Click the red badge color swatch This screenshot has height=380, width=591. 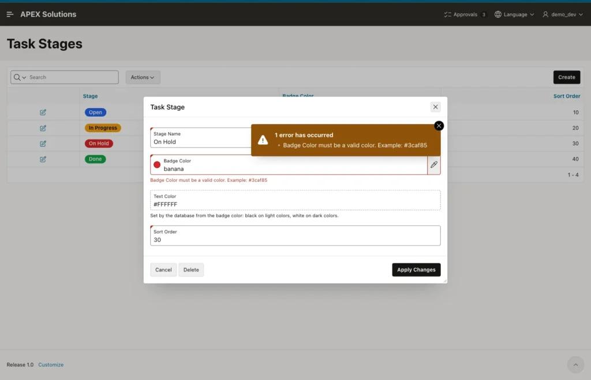pos(157,165)
